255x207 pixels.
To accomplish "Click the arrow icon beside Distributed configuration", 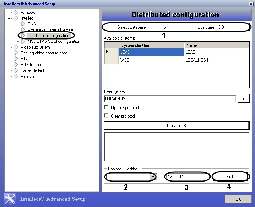I will (x=23, y=35).
